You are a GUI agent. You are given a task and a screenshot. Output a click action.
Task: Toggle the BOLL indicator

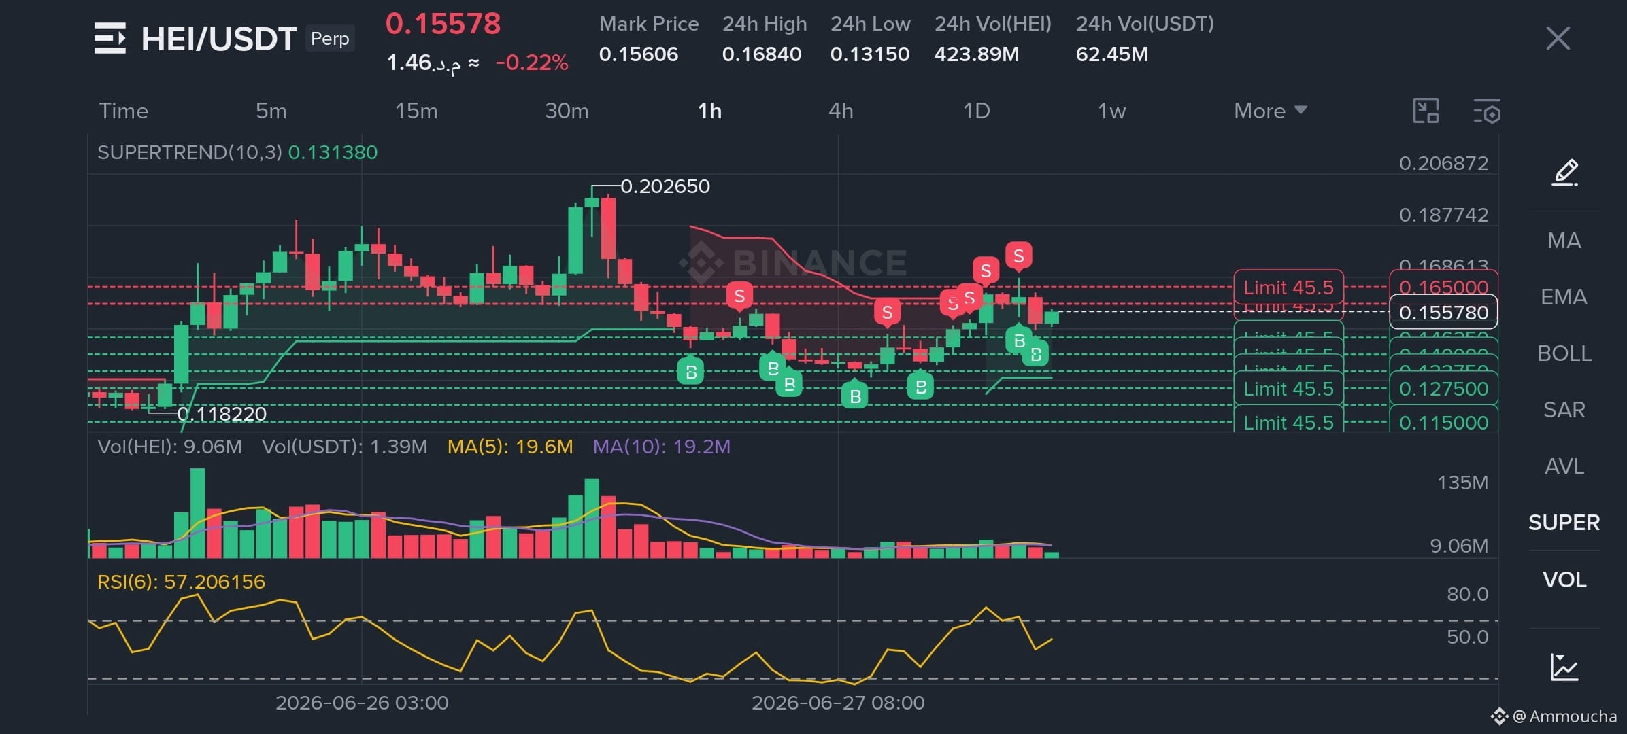coord(1564,353)
